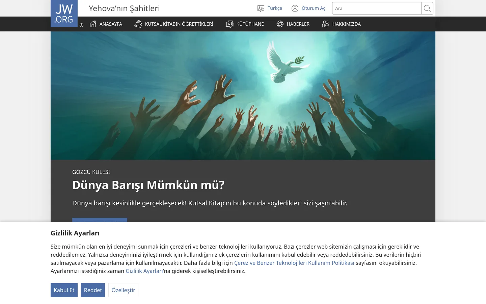Select the Türkçe language link
486x304 pixels.
[x=275, y=8]
